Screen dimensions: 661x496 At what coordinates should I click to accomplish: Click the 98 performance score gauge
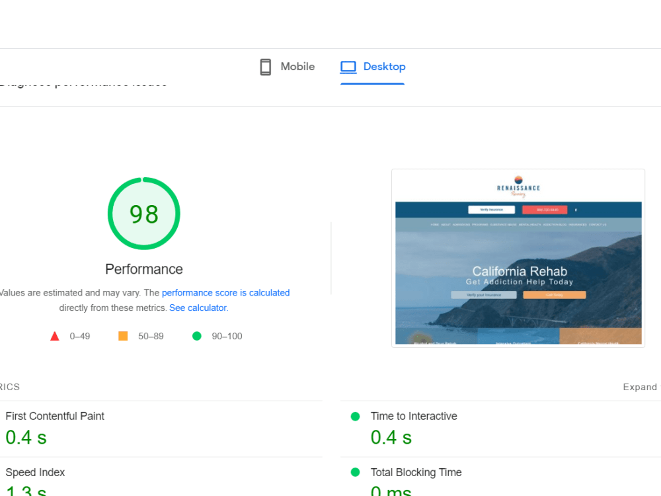143,214
